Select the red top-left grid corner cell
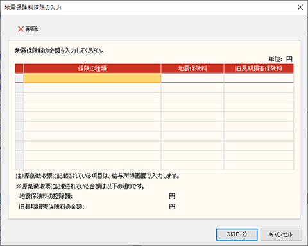Screen dimensions: 308x246 (x=19, y=69)
